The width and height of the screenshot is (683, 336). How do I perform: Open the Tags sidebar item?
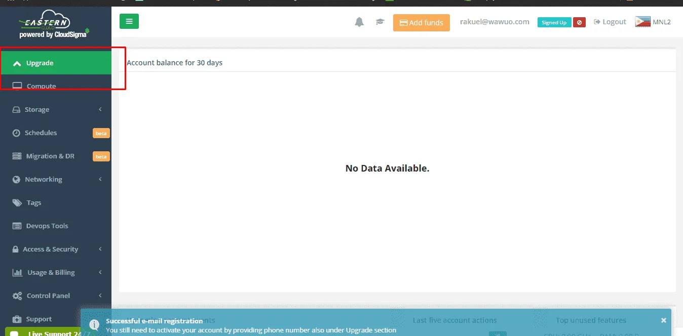click(x=56, y=202)
